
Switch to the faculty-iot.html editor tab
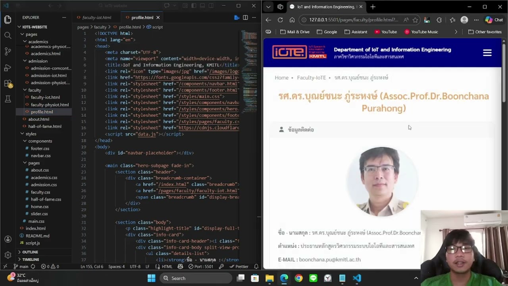(x=96, y=17)
